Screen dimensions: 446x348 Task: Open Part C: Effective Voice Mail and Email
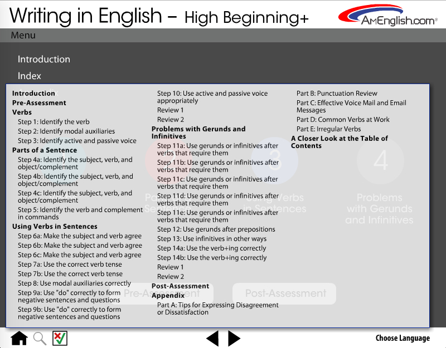point(351,106)
